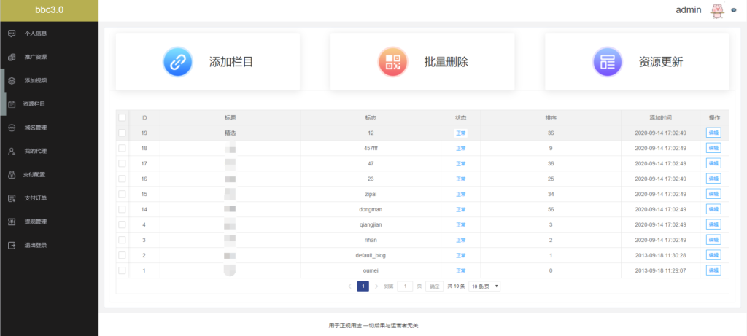Select the checkbox for row ID 14
747x336 pixels.
(x=123, y=209)
